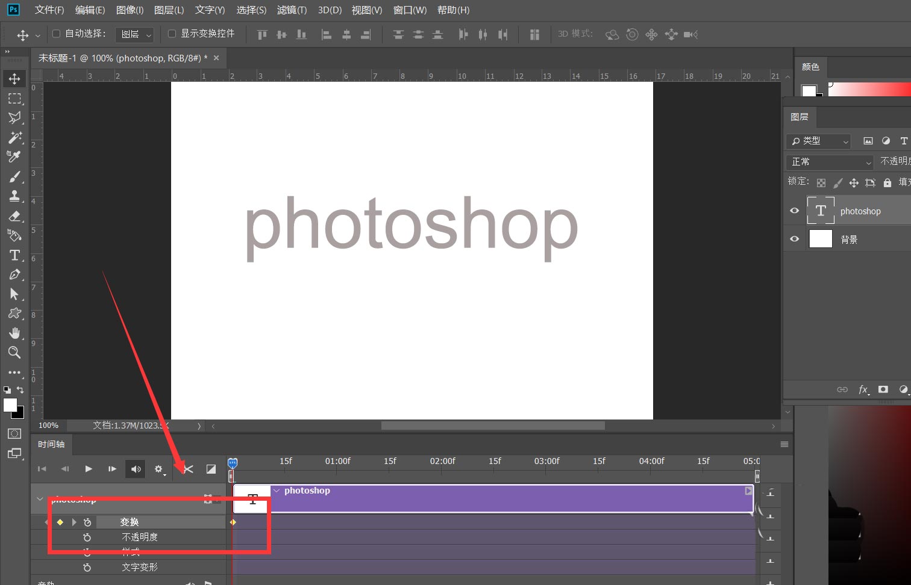Select the Eraser tool
The width and height of the screenshot is (911, 585).
pyautogui.click(x=14, y=215)
